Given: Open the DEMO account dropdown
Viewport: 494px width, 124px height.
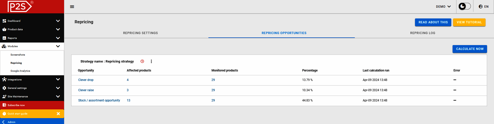Looking at the screenshot, I should 443,7.
